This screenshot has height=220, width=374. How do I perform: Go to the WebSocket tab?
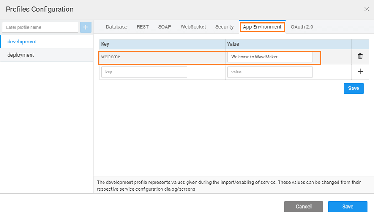pyautogui.click(x=193, y=27)
